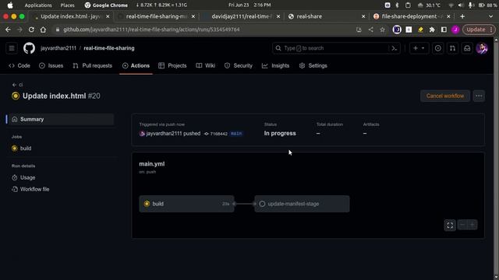Open the Projects tab

172,65
